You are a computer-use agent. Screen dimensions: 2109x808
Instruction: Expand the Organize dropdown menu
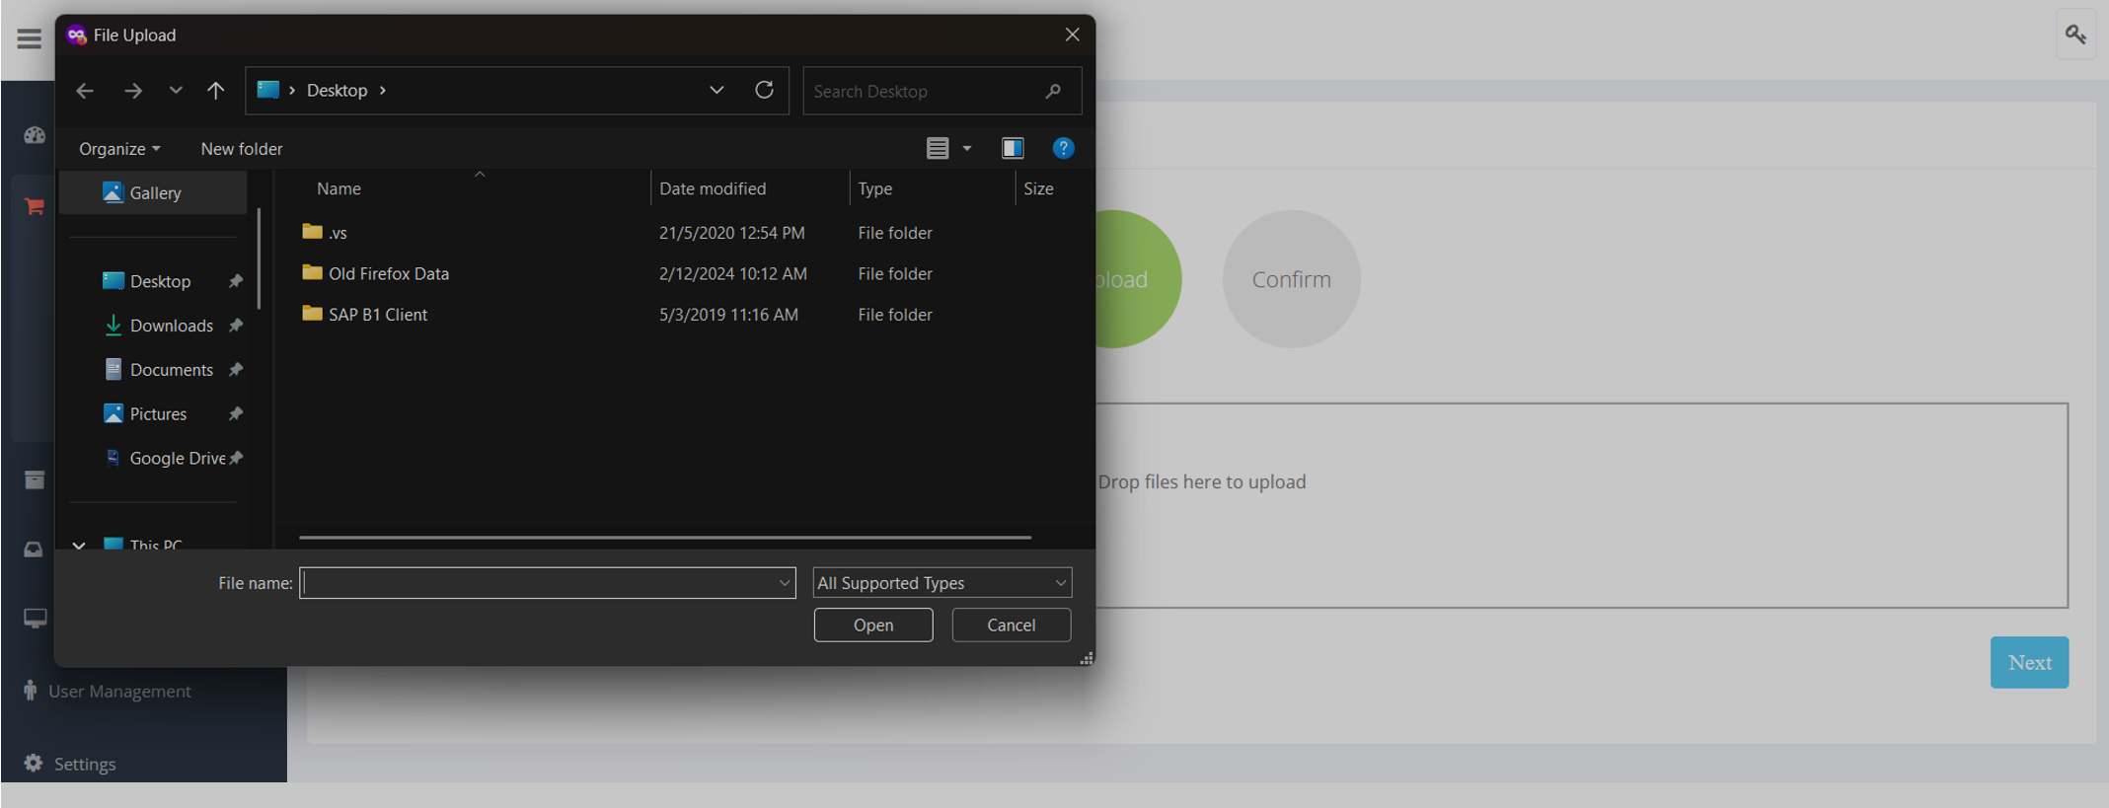point(119,149)
